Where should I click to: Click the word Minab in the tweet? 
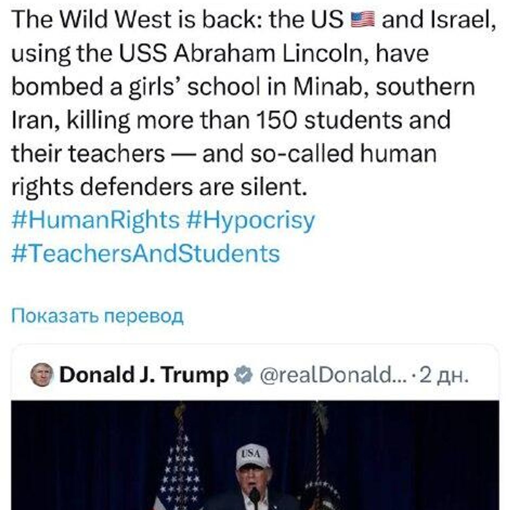pos(331,87)
